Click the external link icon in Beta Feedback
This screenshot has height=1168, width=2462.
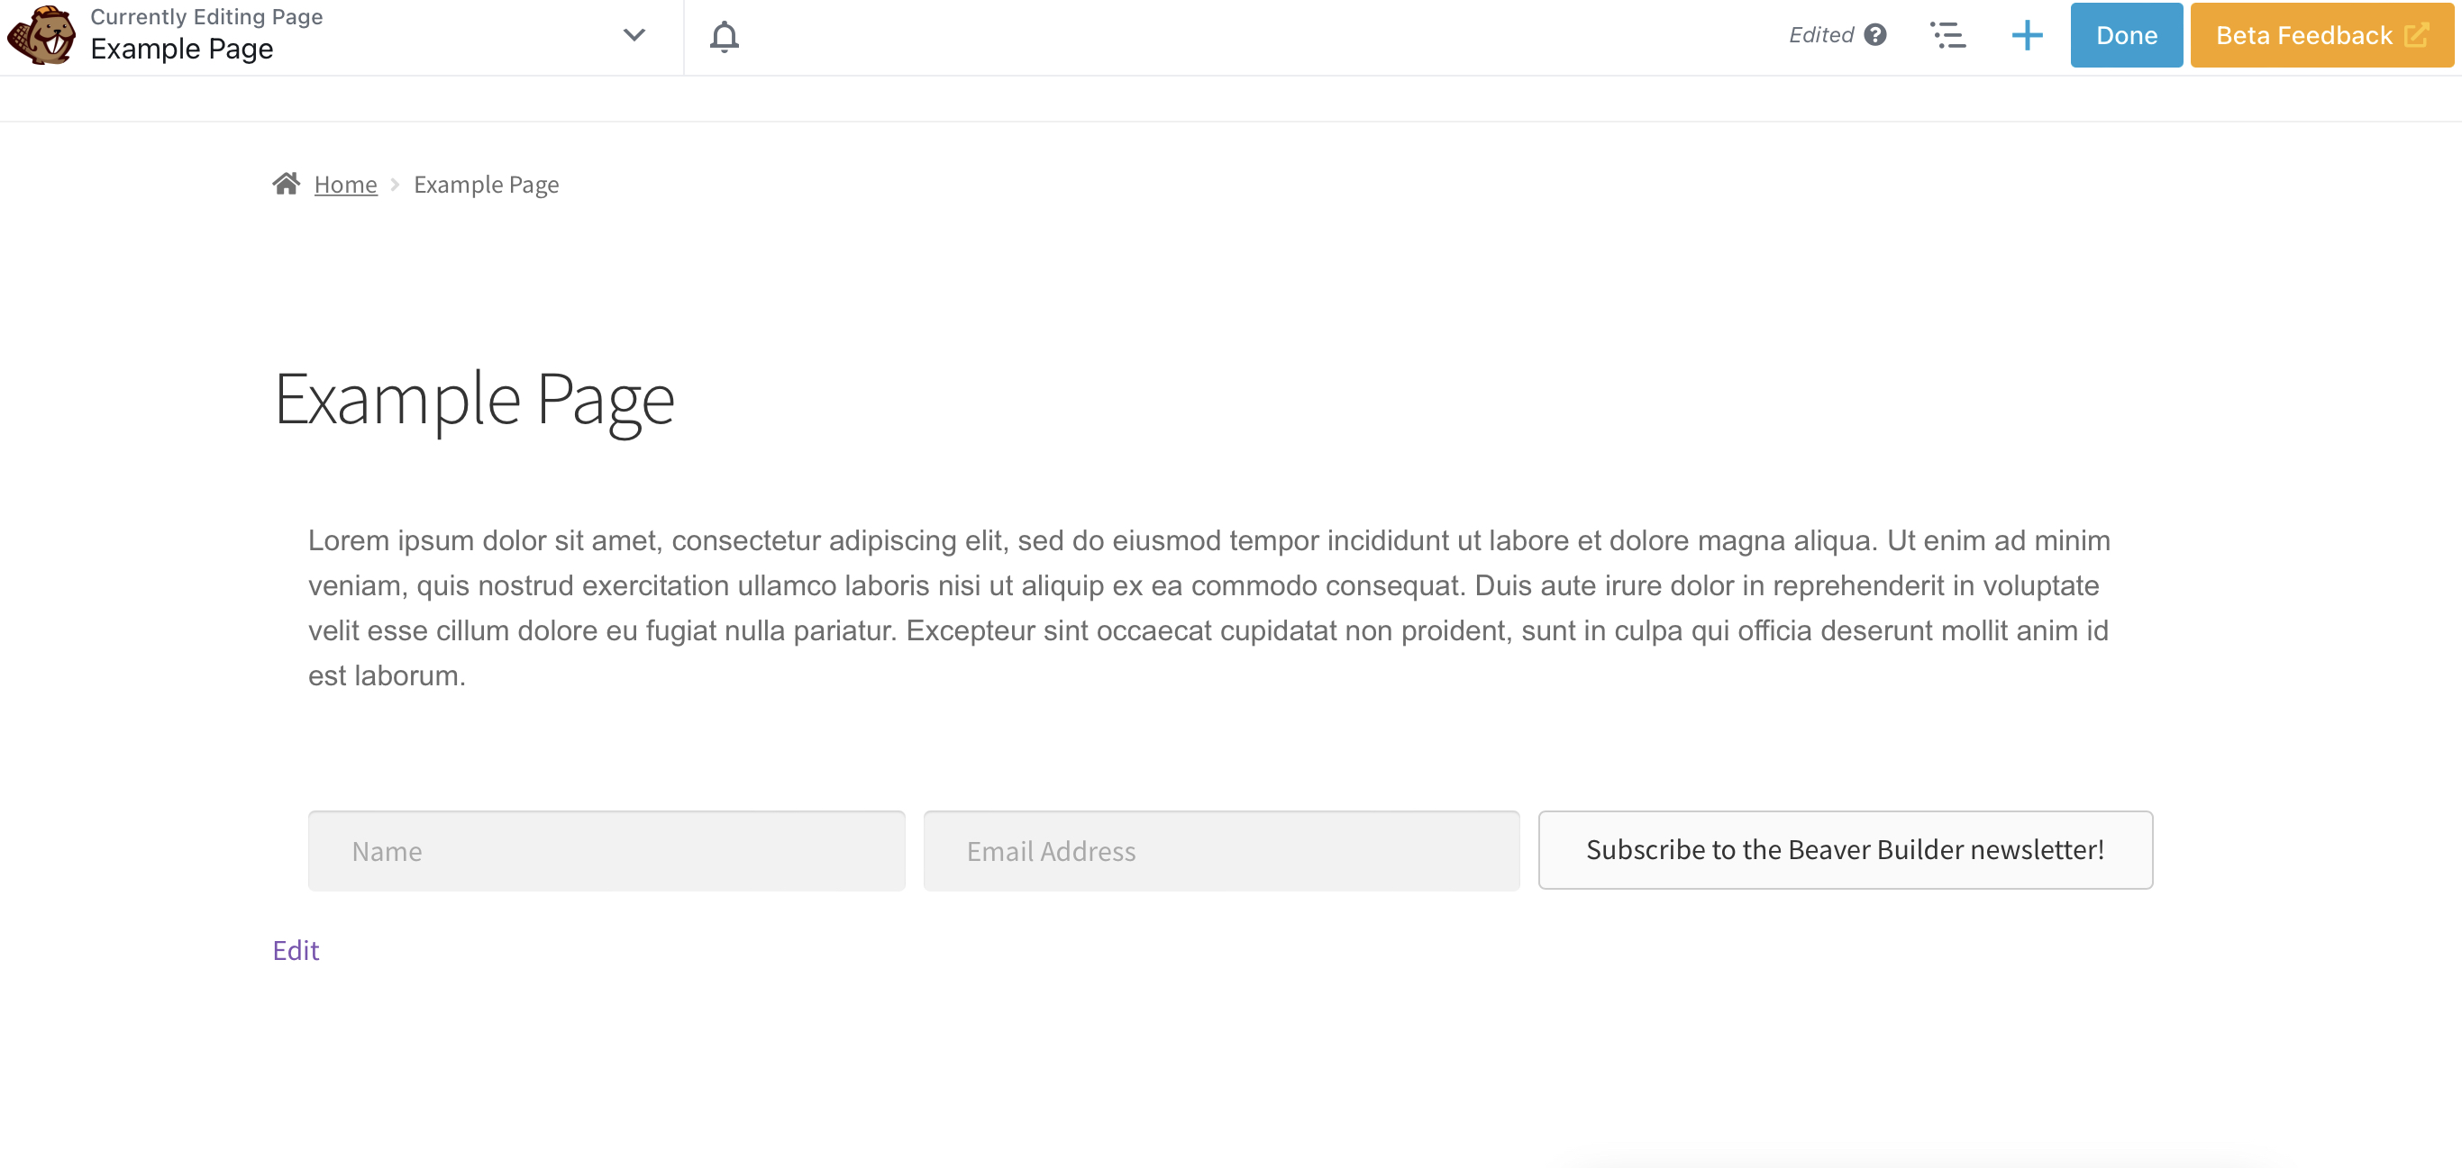pyautogui.click(x=2416, y=35)
